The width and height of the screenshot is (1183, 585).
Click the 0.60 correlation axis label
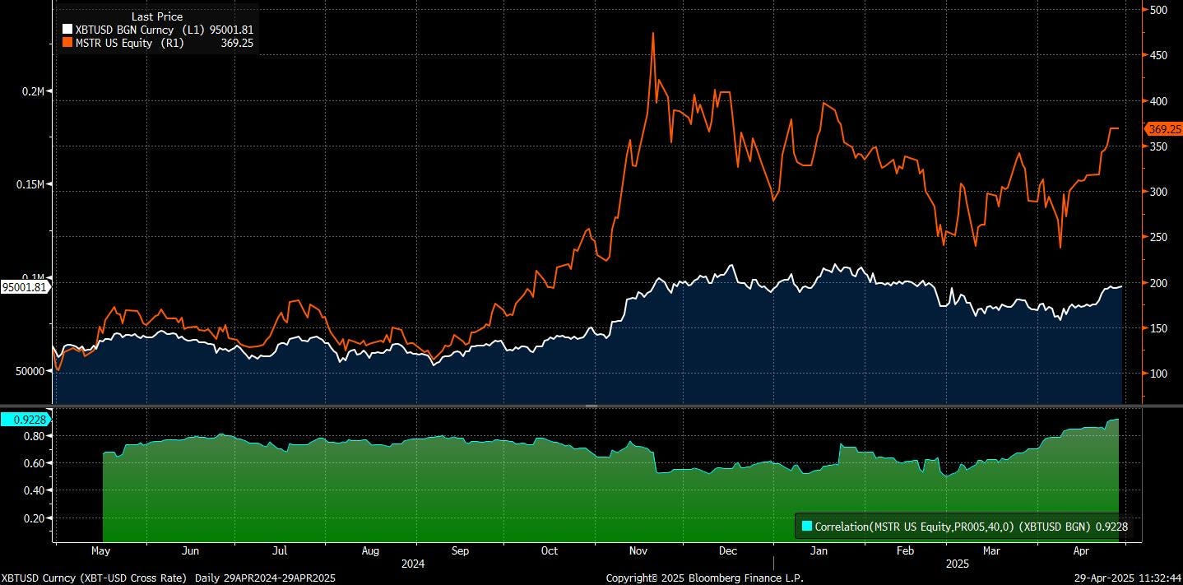pyautogui.click(x=34, y=463)
